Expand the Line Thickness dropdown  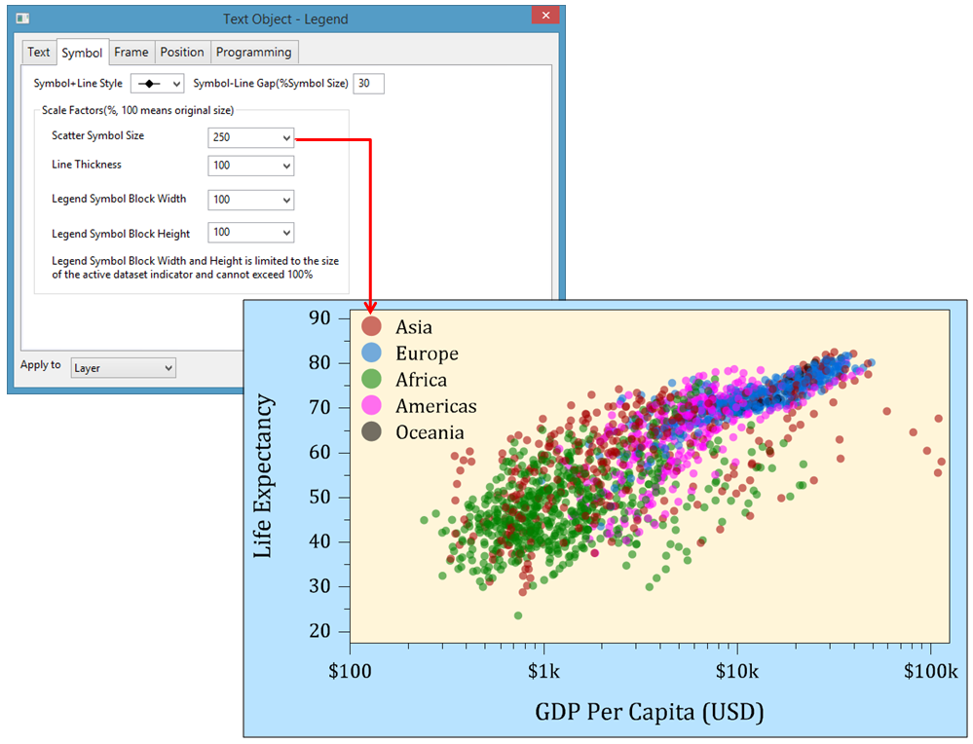pyautogui.click(x=250, y=167)
